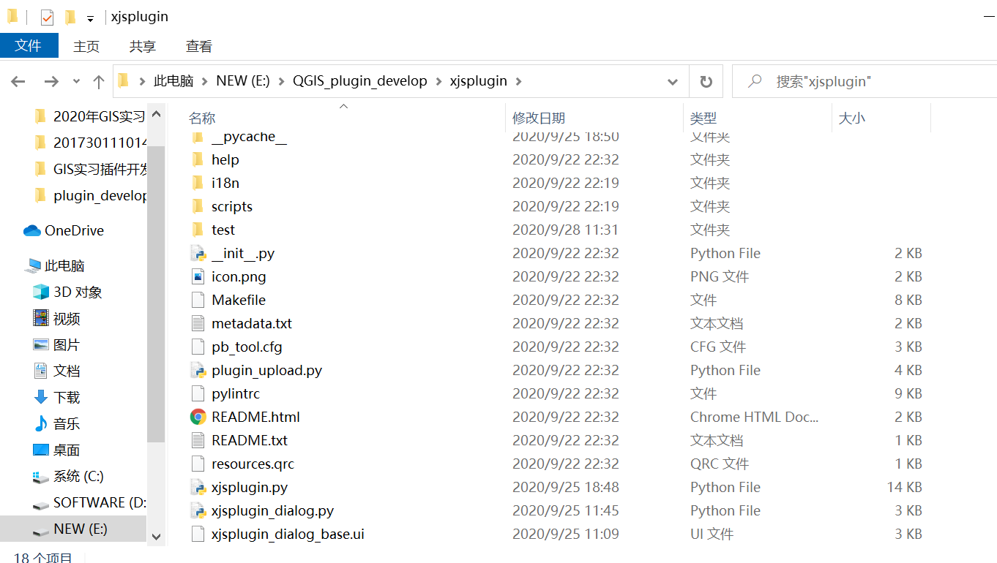Click the folder icon of test
This screenshot has width=997, height=563.
tap(198, 230)
